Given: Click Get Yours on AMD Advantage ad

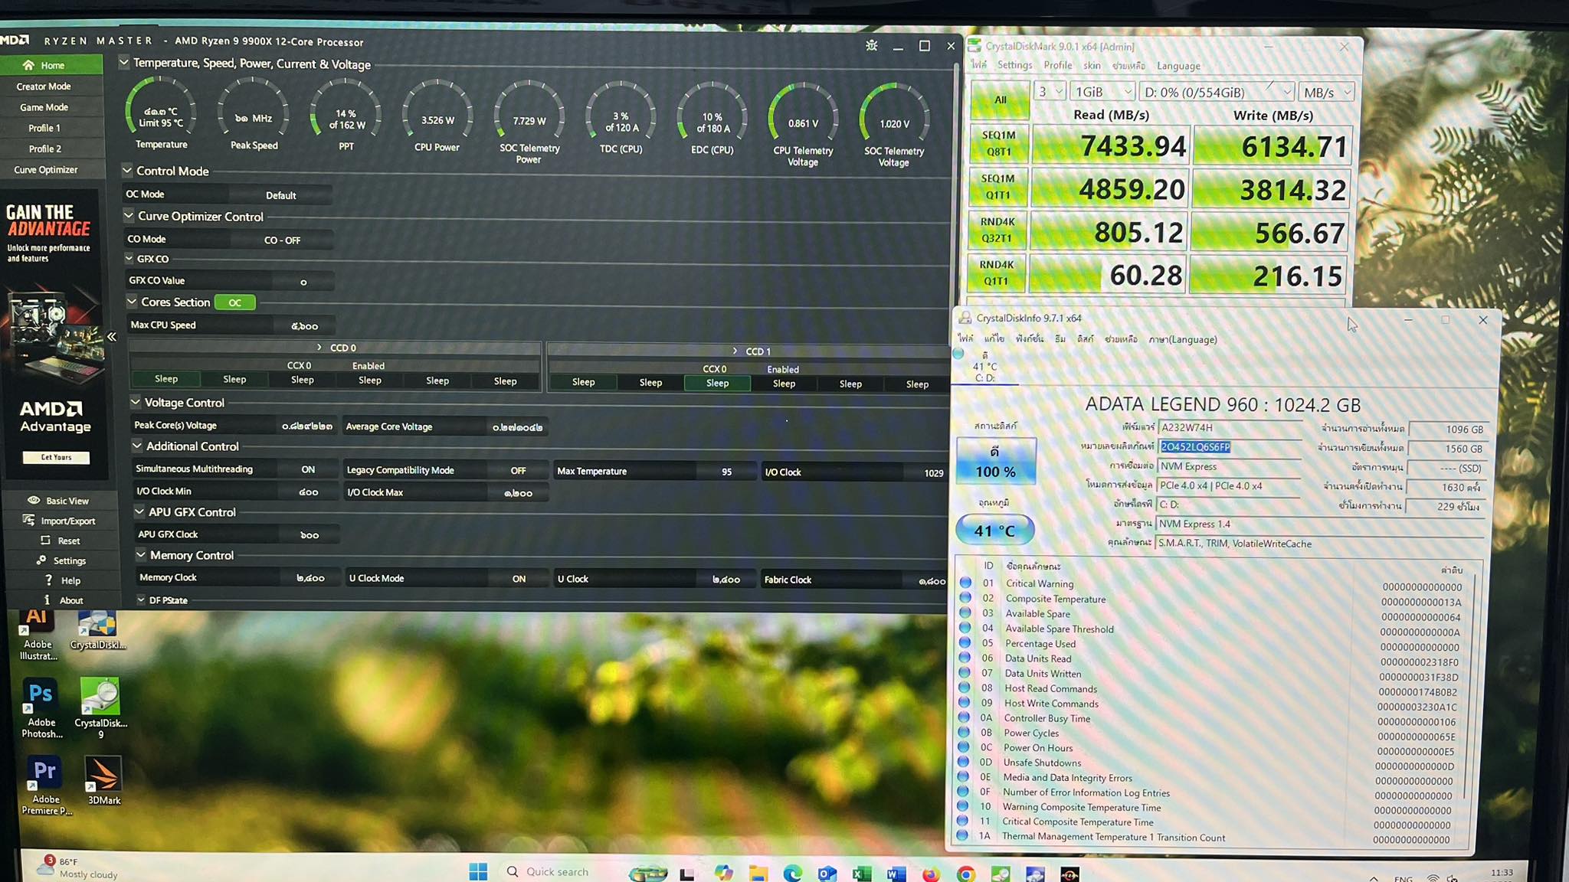Looking at the screenshot, I should click(x=56, y=457).
